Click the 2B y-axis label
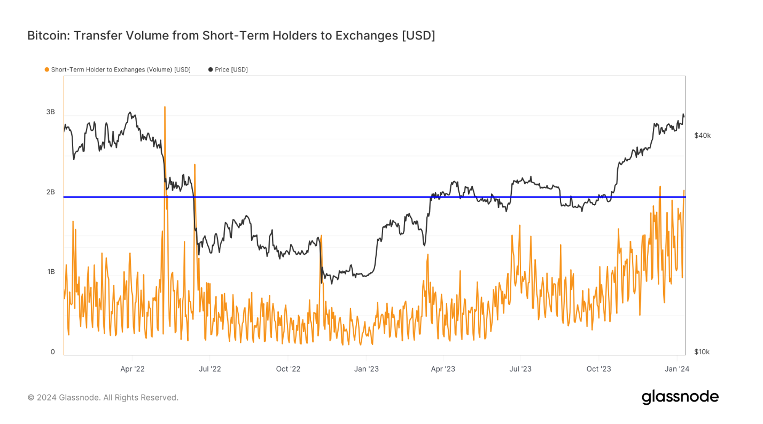This screenshot has width=763, height=424. tap(50, 192)
